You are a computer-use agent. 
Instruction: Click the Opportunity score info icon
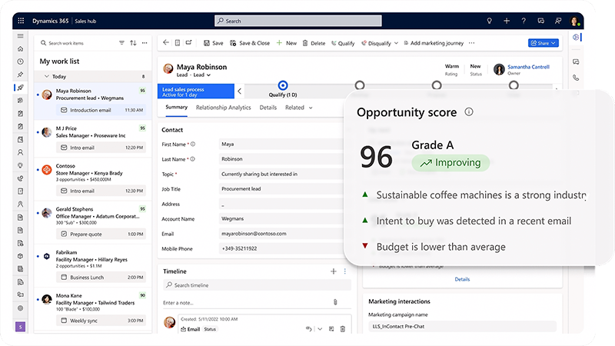(x=469, y=111)
